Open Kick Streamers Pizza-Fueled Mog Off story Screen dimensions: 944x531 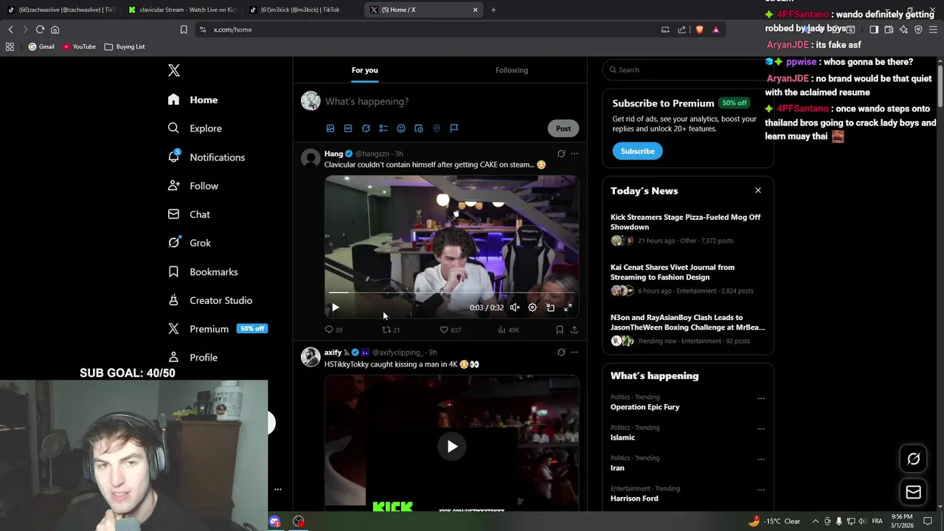click(x=687, y=229)
